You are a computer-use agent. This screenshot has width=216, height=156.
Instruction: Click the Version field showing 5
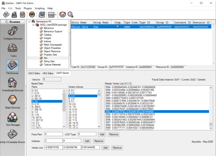tap(52, 79)
